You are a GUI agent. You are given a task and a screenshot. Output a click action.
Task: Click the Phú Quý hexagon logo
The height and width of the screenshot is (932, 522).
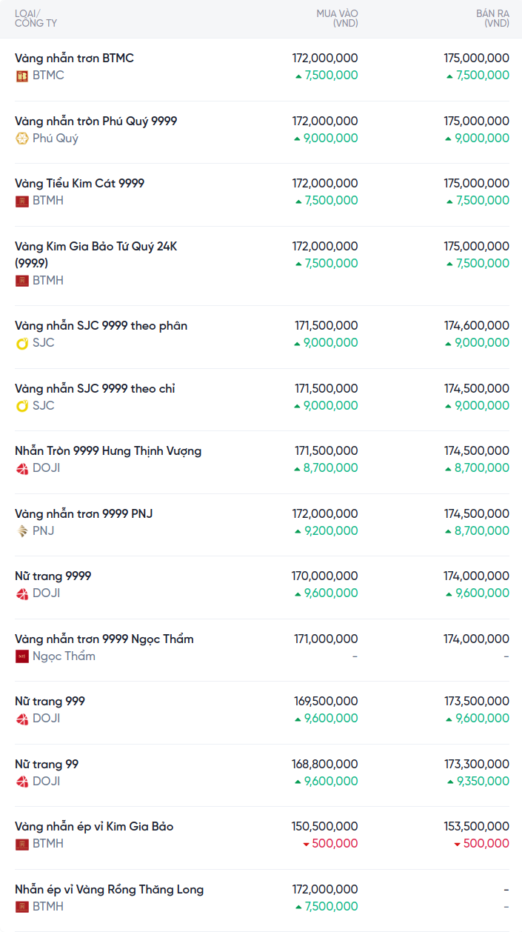[x=22, y=139]
